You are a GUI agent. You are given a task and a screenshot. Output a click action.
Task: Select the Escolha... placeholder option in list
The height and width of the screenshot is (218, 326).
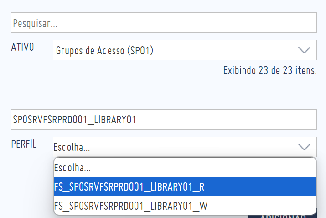[x=185, y=168]
